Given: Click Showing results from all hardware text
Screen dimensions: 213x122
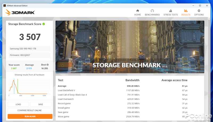Looking at the screenshot, I should [x=30, y=75].
